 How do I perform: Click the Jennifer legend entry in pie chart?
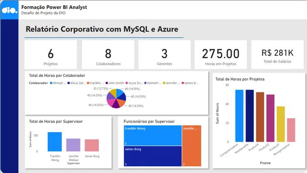172,83
